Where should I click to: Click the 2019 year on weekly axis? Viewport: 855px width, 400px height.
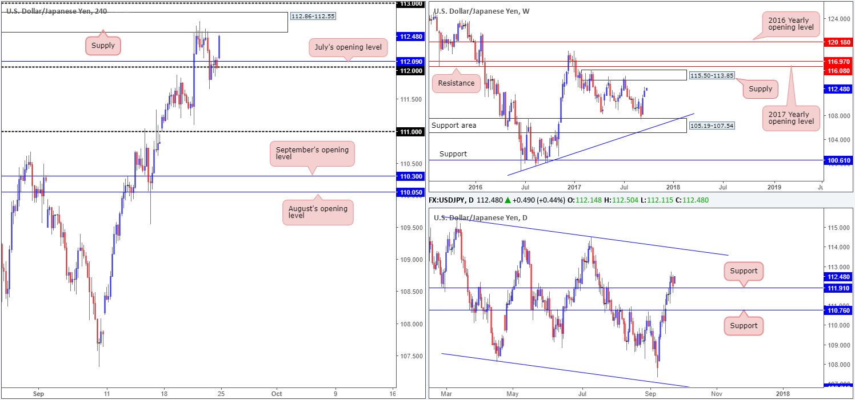tap(774, 187)
